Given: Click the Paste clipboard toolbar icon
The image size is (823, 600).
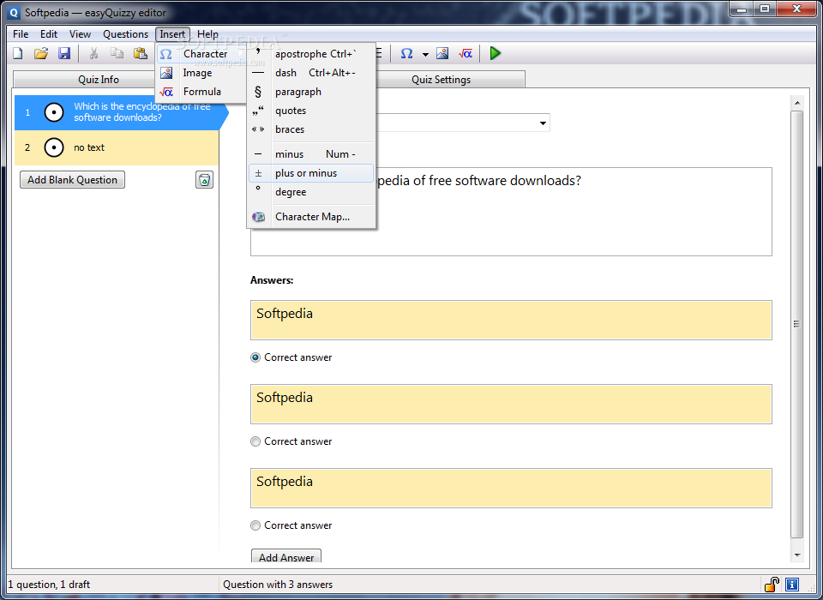Looking at the screenshot, I should (140, 53).
